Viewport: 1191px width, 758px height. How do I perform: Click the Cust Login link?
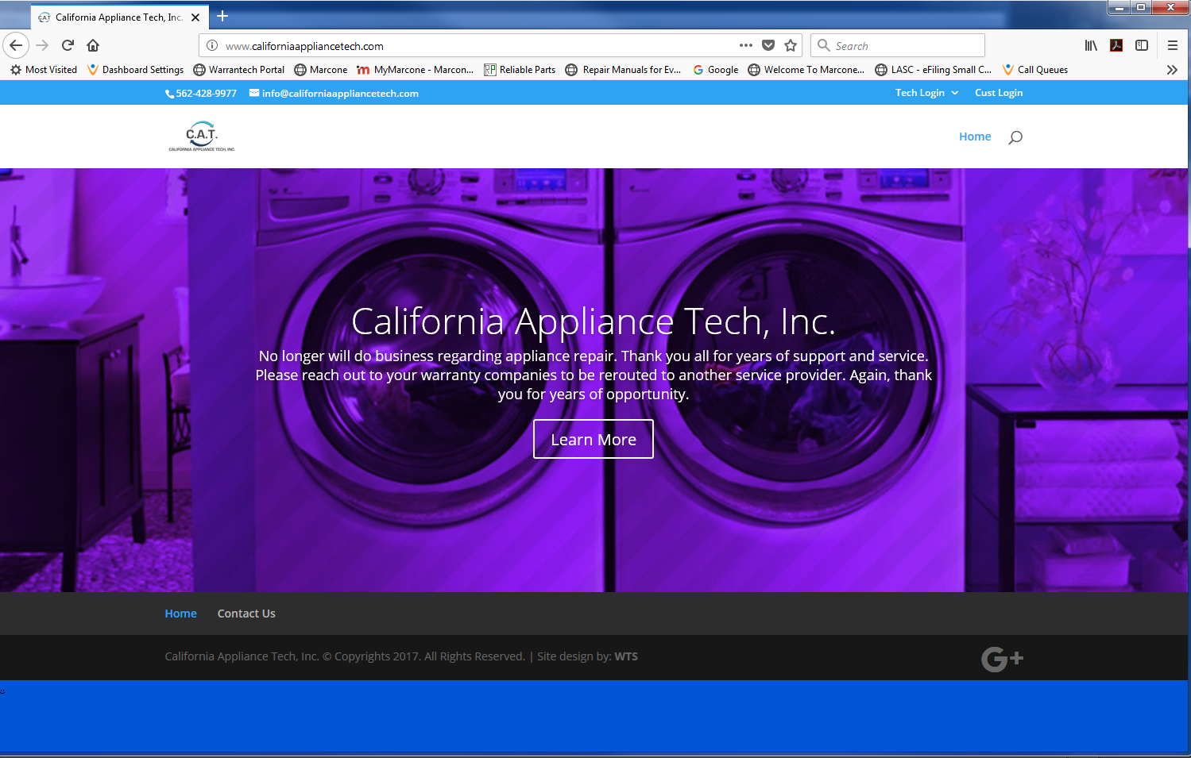pyautogui.click(x=999, y=93)
